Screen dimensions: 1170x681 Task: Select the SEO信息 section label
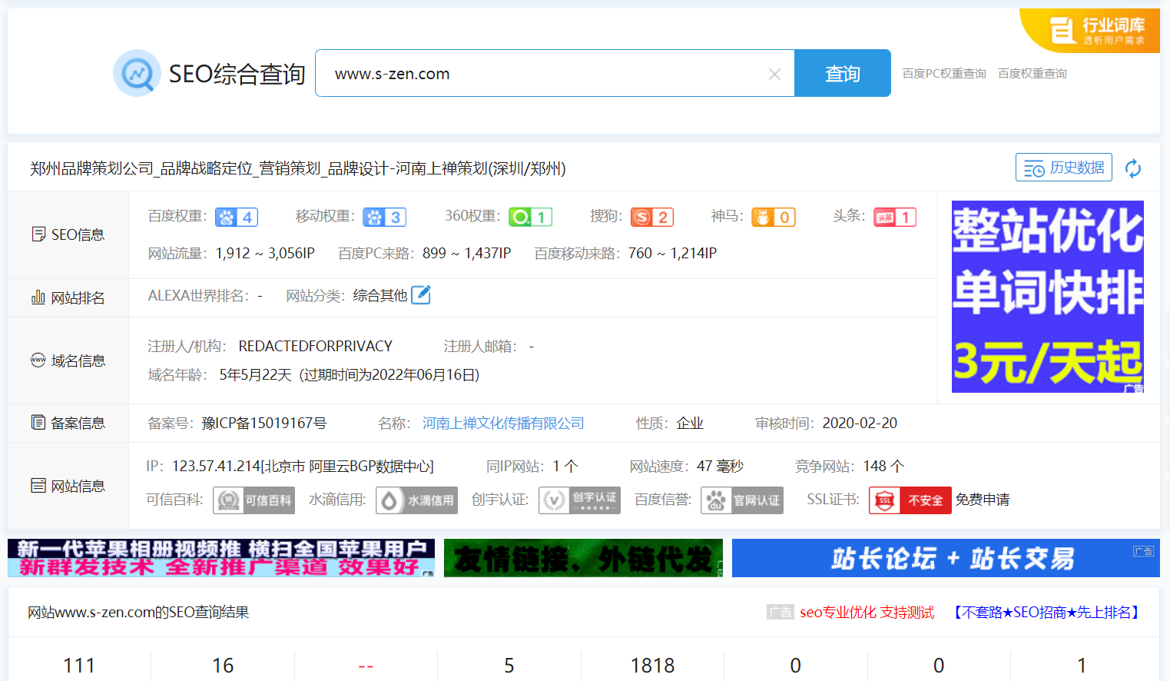68,234
